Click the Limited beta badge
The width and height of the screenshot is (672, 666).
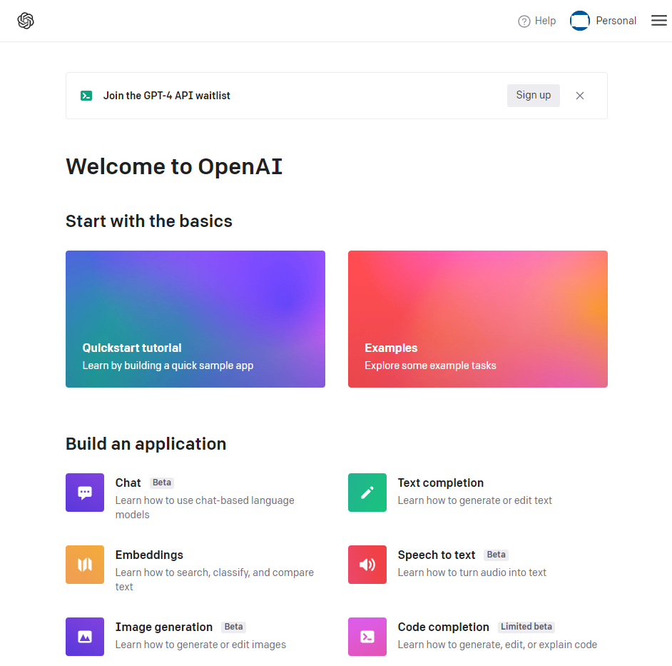point(526,627)
